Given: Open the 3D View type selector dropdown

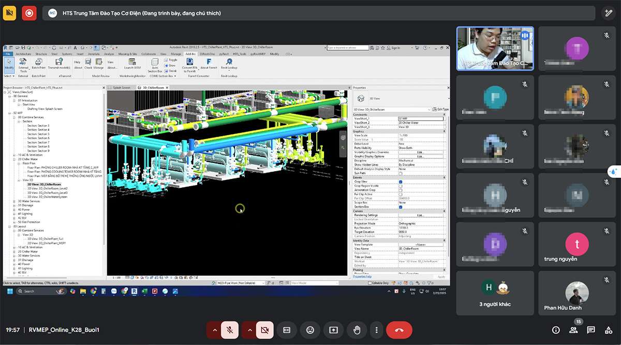Looking at the screenshot, I should pyautogui.click(x=401, y=98).
